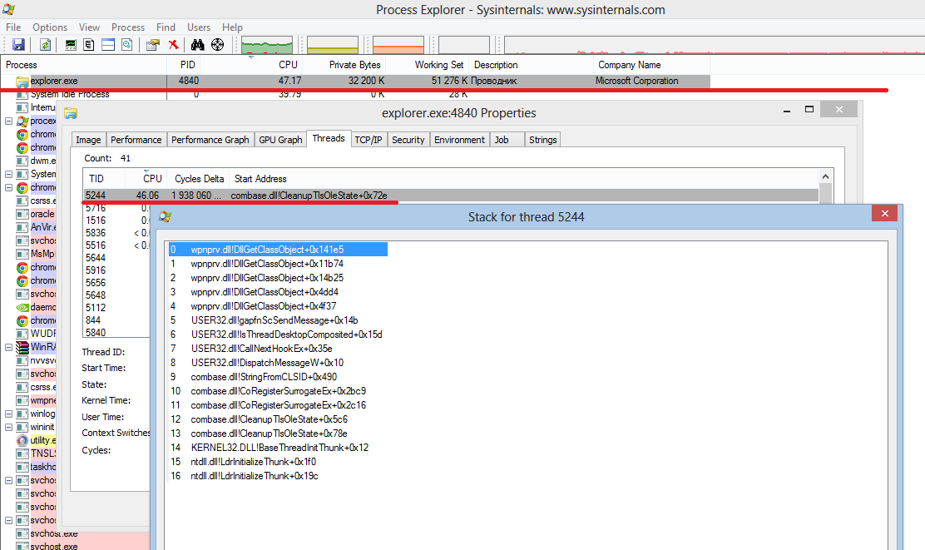Click the TNSL process icon
The image size is (925, 550).
tap(22, 453)
